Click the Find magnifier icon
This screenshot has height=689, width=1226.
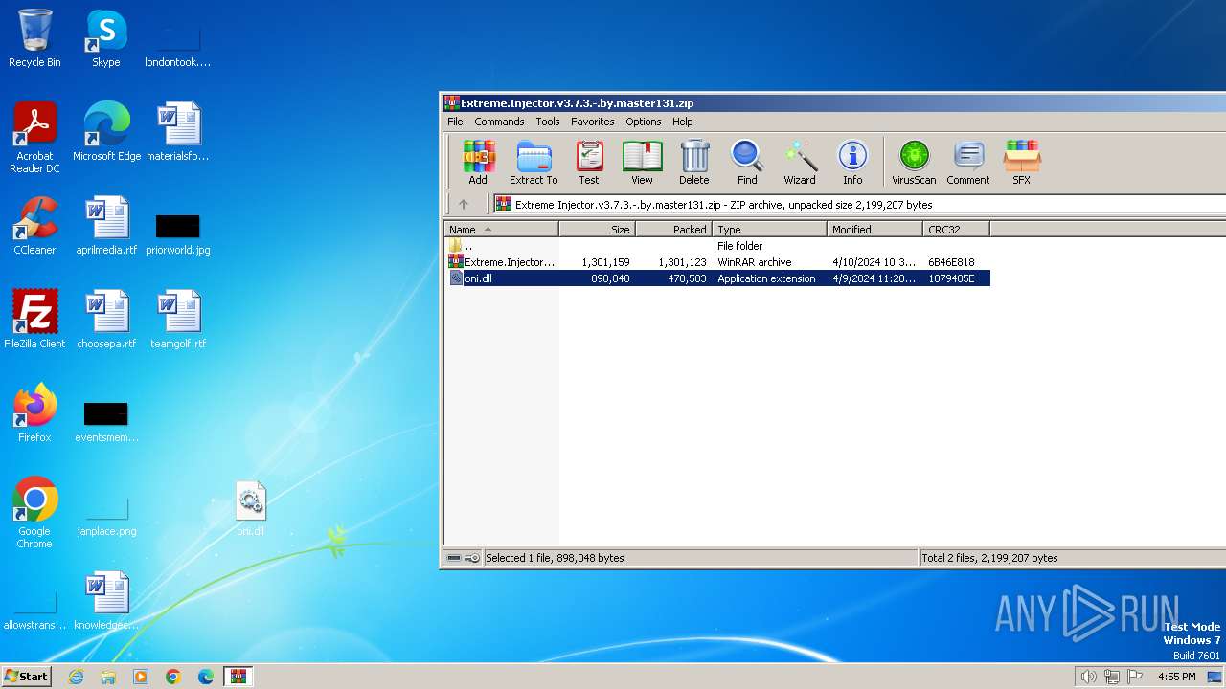coord(747,162)
